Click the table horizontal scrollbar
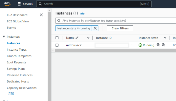 pyautogui.click(x=115, y=50)
